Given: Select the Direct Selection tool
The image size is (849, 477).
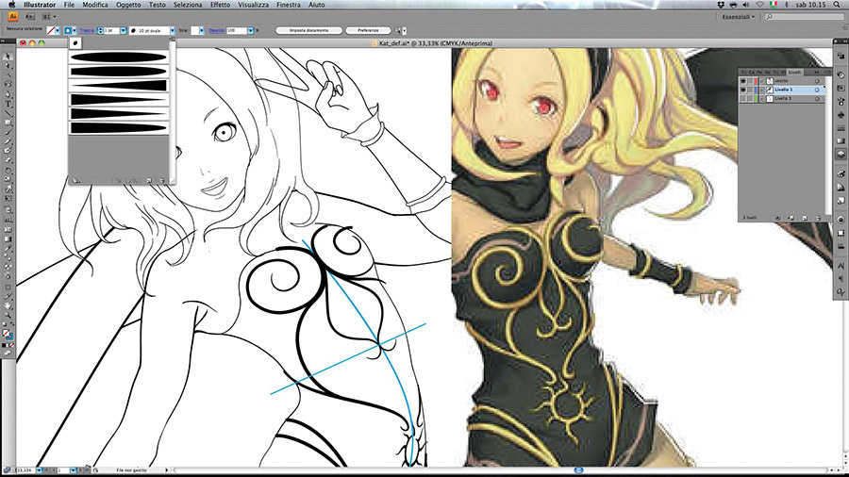Looking at the screenshot, I should coord(8,65).
